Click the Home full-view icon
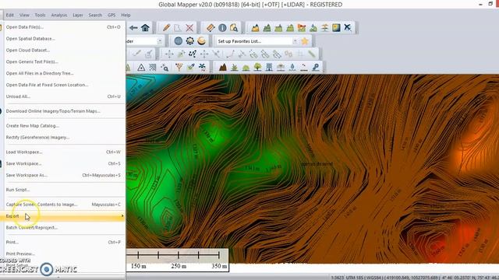 point(146,28)
